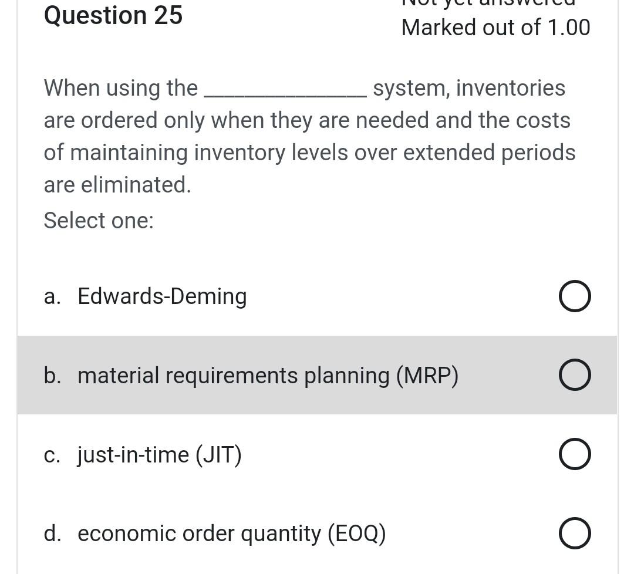Click the economic order quantity (EOQ) label

[231, 533]
